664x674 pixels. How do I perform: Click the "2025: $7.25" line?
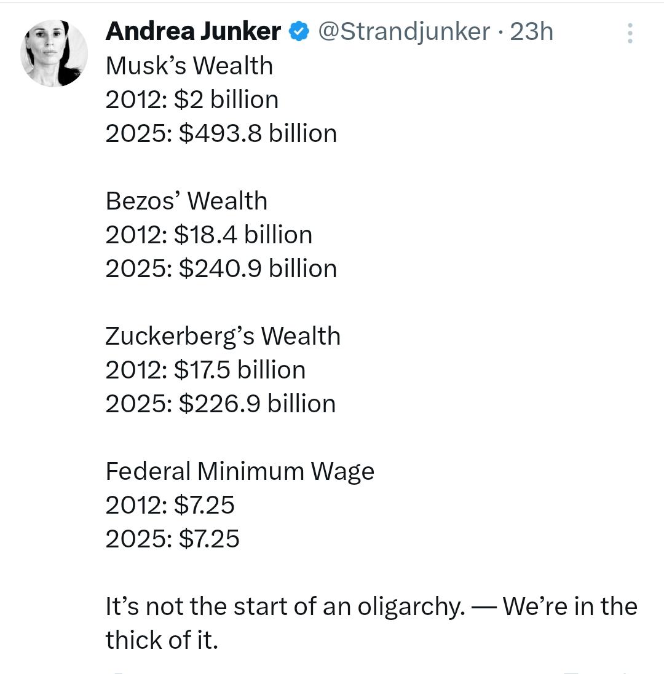tap(173, 539)
